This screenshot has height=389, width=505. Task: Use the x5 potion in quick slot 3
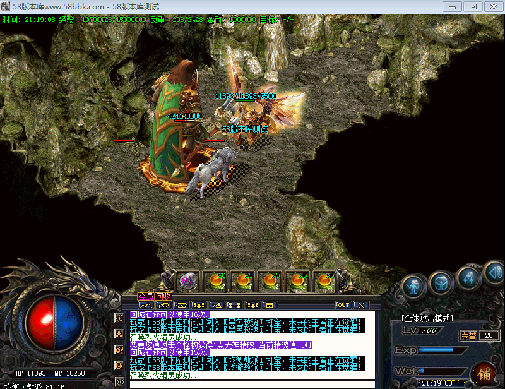click(x=244, y=281)
